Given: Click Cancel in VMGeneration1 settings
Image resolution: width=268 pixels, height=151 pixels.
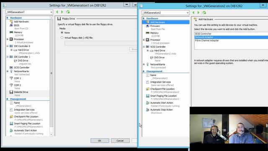Looking at the screenshot, I should pos(120,141).
